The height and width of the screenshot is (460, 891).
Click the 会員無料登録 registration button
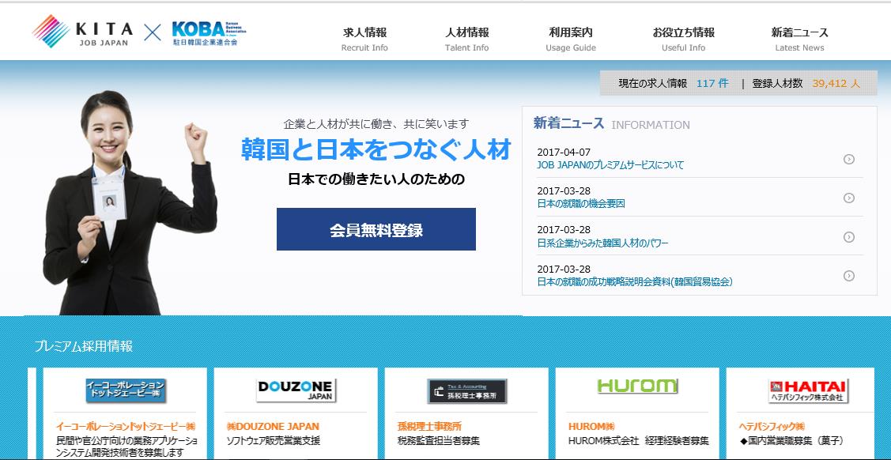coord(376,229)
